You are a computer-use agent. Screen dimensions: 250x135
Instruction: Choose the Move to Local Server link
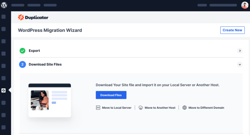pos(117,108)
